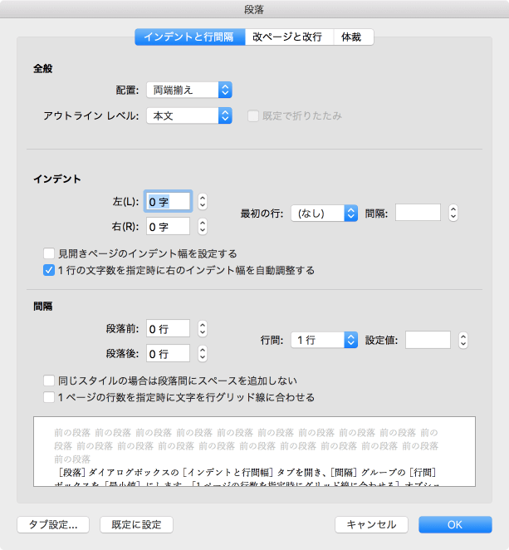
Task: Click the 段落後 spacing input field
Action: pos(168,354)
